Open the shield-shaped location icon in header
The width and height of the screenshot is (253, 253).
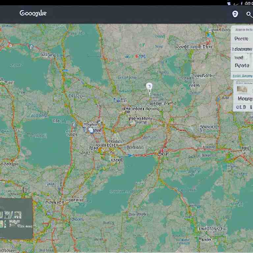tap(235, 14)
